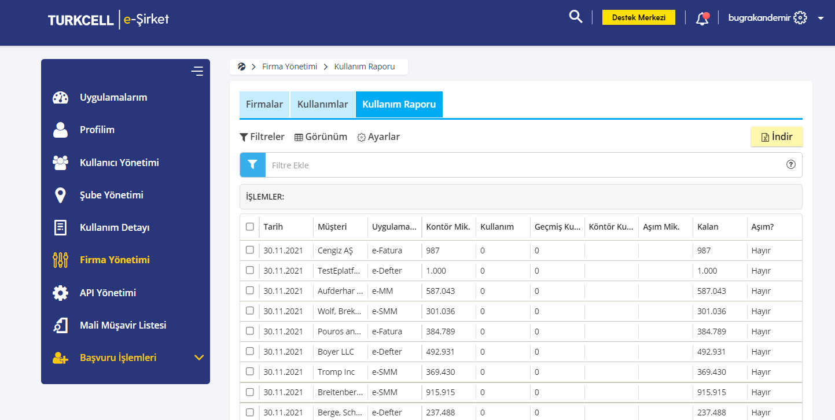
Task: Click Firma Yönetimi in the breadcrumb
Action: point(290,67)
